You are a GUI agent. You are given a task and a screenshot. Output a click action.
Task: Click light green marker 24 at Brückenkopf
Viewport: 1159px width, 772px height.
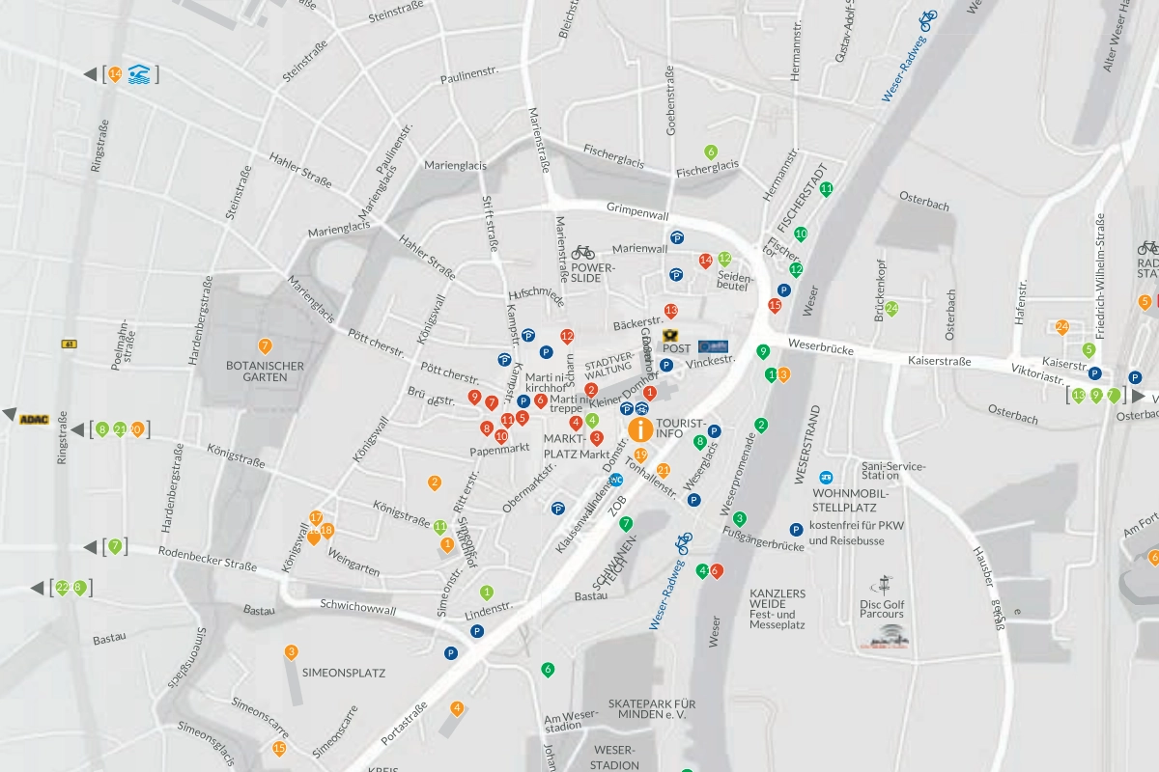click(891, 309)
